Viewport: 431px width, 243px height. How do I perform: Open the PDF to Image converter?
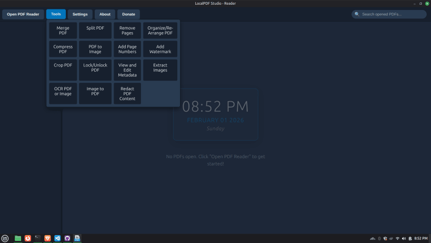(x=95, y=49)
